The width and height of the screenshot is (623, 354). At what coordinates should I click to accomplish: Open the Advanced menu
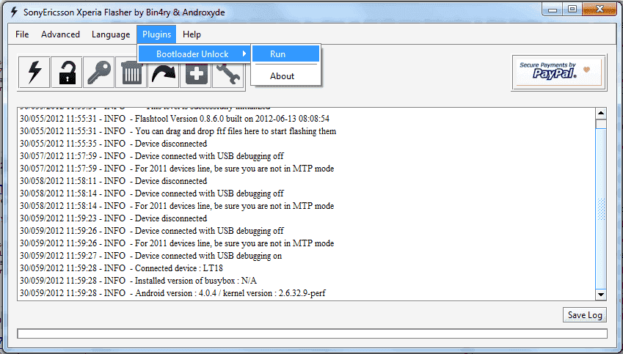point(60,34)
